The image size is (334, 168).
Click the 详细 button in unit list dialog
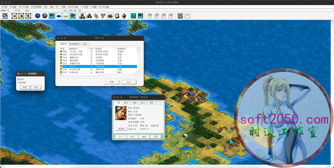(112, 82)
